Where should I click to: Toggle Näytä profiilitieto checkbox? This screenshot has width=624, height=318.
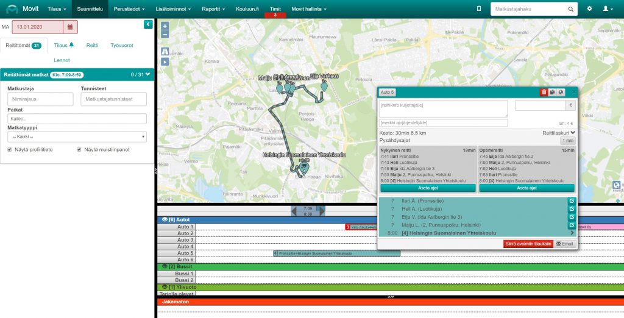(x=10, y=149)
